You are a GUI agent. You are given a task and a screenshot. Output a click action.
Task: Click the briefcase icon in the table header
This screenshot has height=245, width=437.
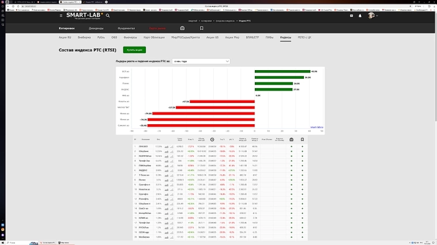click(291, 139)
